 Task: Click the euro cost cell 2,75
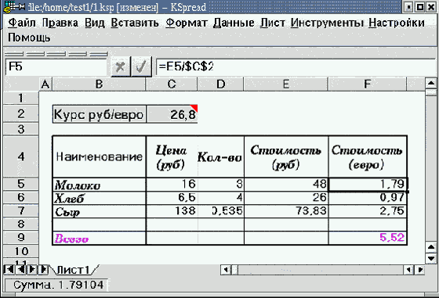pos(368,211)
